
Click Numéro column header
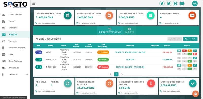click(x=50, y=46)
